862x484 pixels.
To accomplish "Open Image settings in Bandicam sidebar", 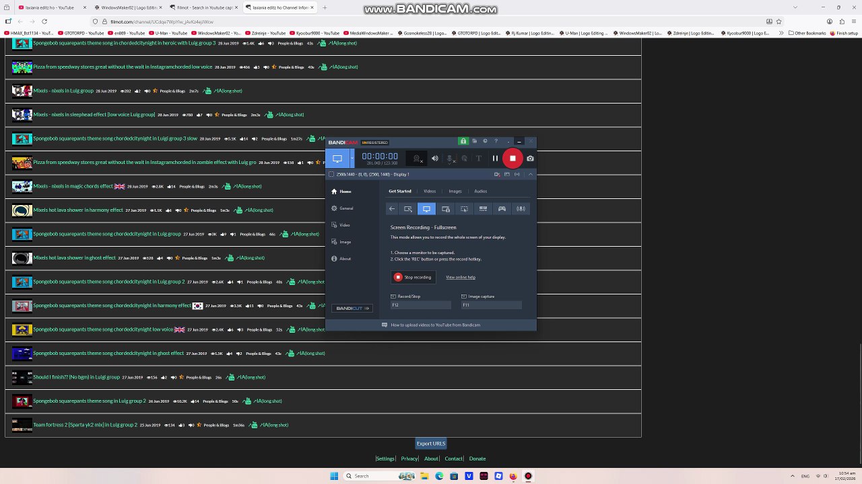I will [x=341, y=242].
